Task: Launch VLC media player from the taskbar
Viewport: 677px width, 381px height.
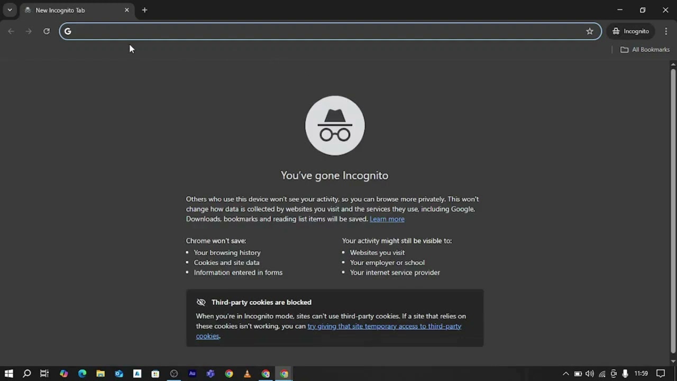Action: pos(247,374)
